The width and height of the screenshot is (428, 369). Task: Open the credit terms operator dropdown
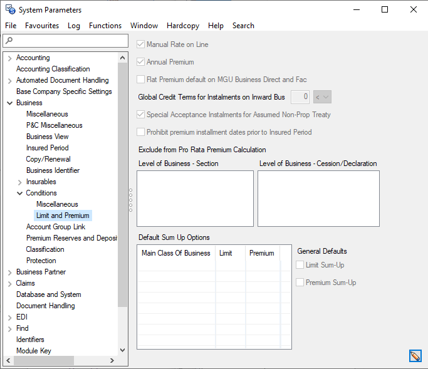pos(322,97)
